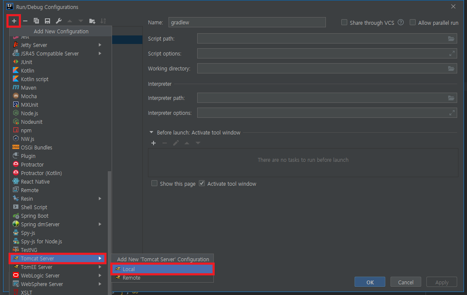Image resolution: width=467 pixels, height=295 pixels.
Task: Expand the WebLogic Server submenu
Action: (x=100, y=276)
